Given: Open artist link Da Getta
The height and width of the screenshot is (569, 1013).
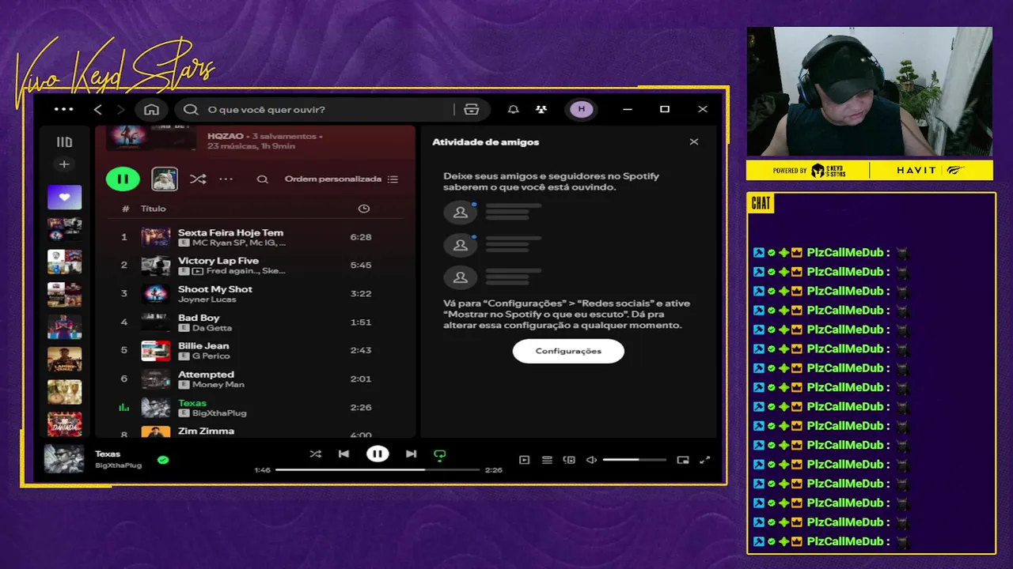Looking at the screenshot, I should (x=212, y=328).
